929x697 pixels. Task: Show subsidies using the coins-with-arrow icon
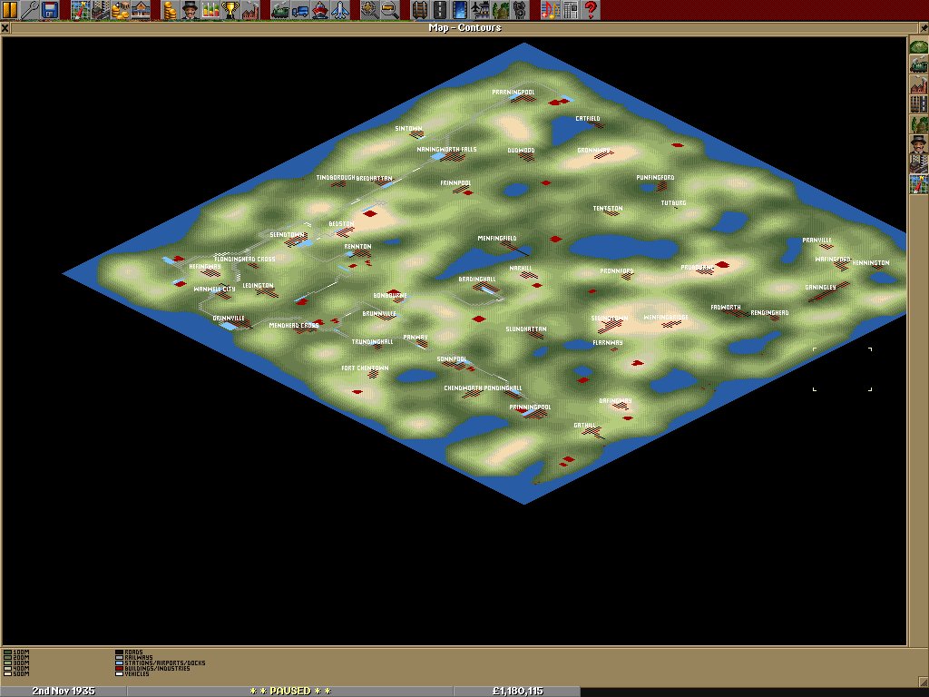121,9
